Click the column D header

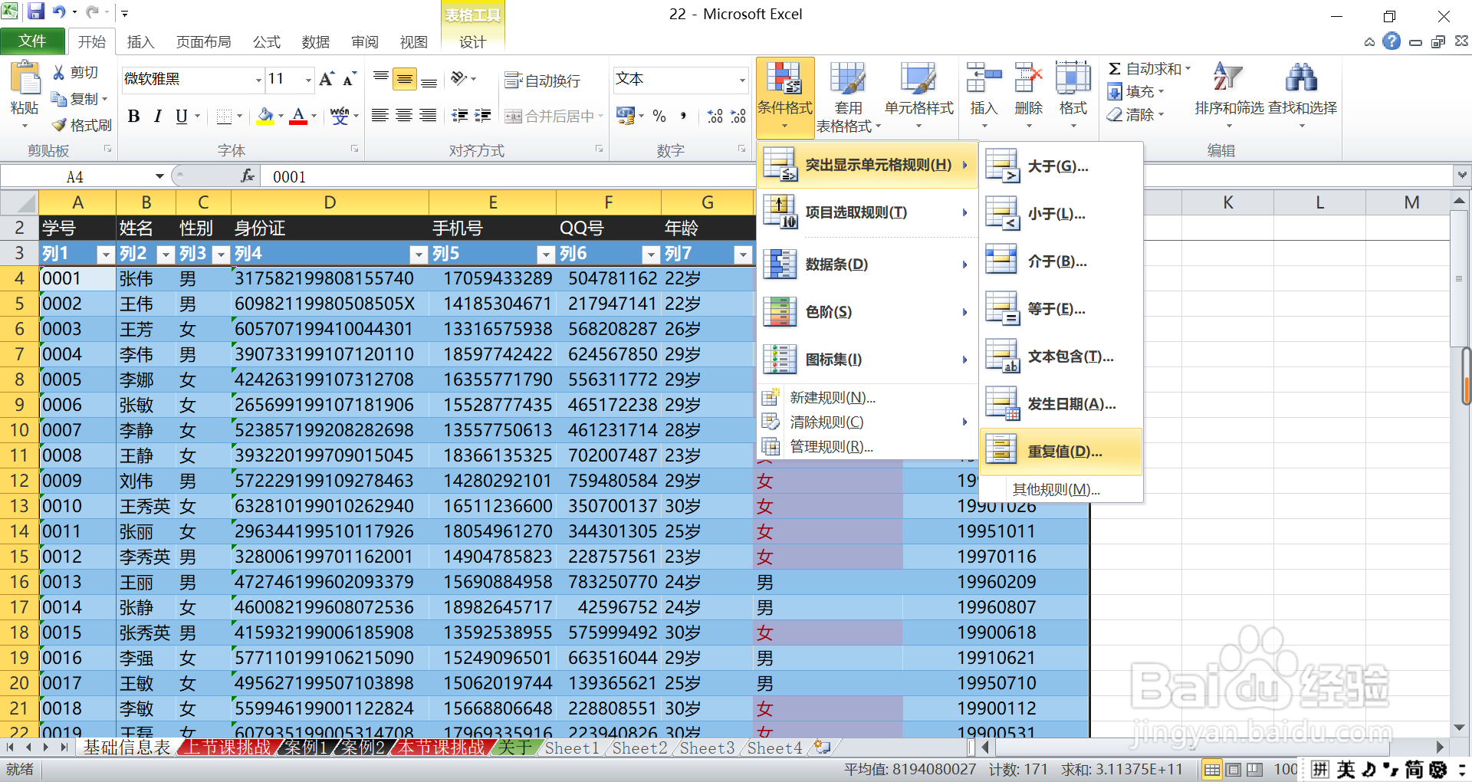[330, 202]
